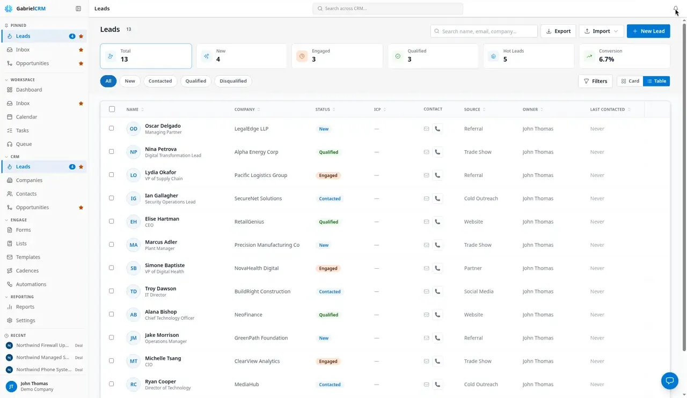
Task: Click the leads name, email, company search box
Action: click(484, 31)
